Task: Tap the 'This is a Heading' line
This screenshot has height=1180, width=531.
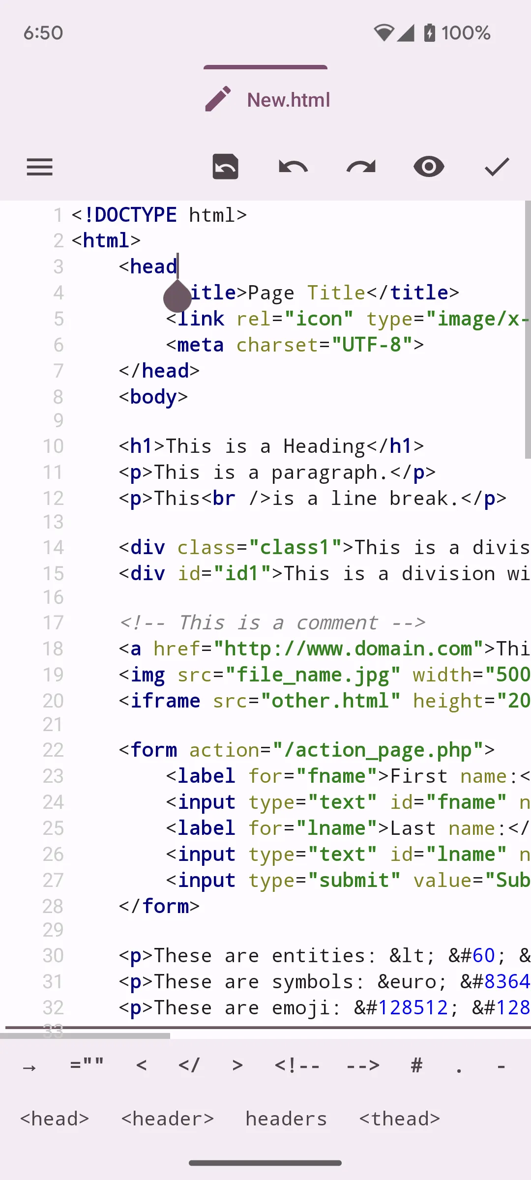Action: (x=271, y=446)
